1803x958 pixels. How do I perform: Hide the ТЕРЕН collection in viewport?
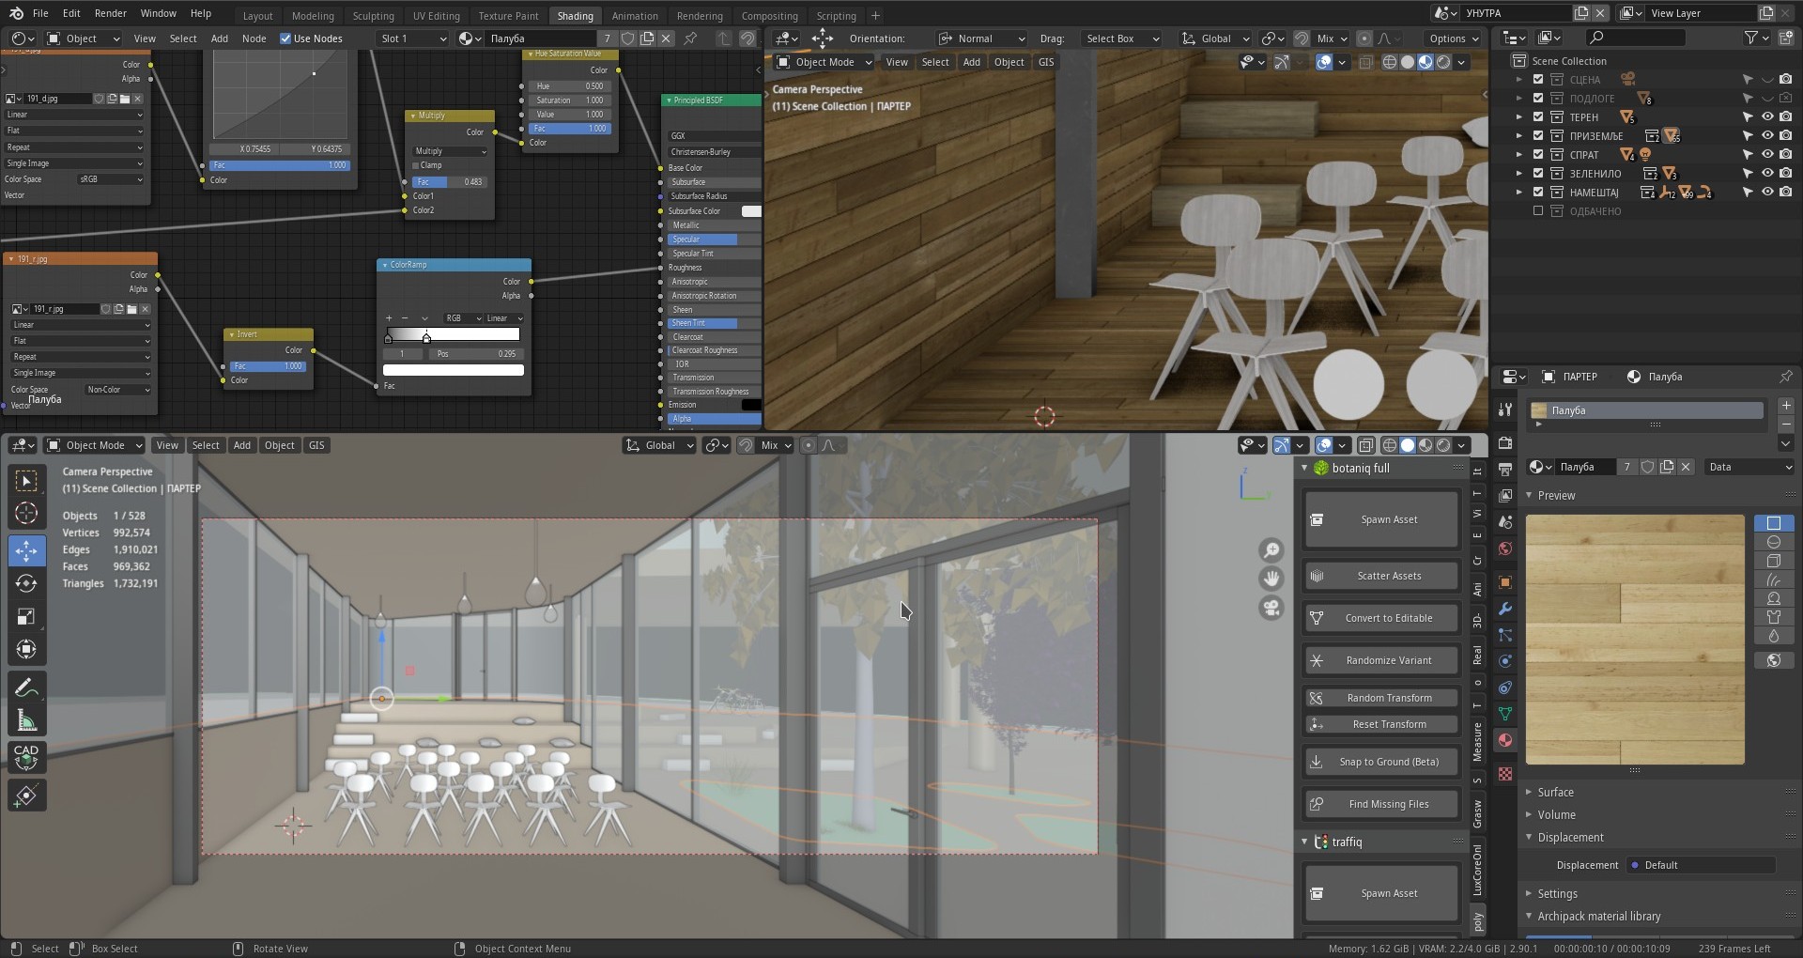click(1766, 117)
